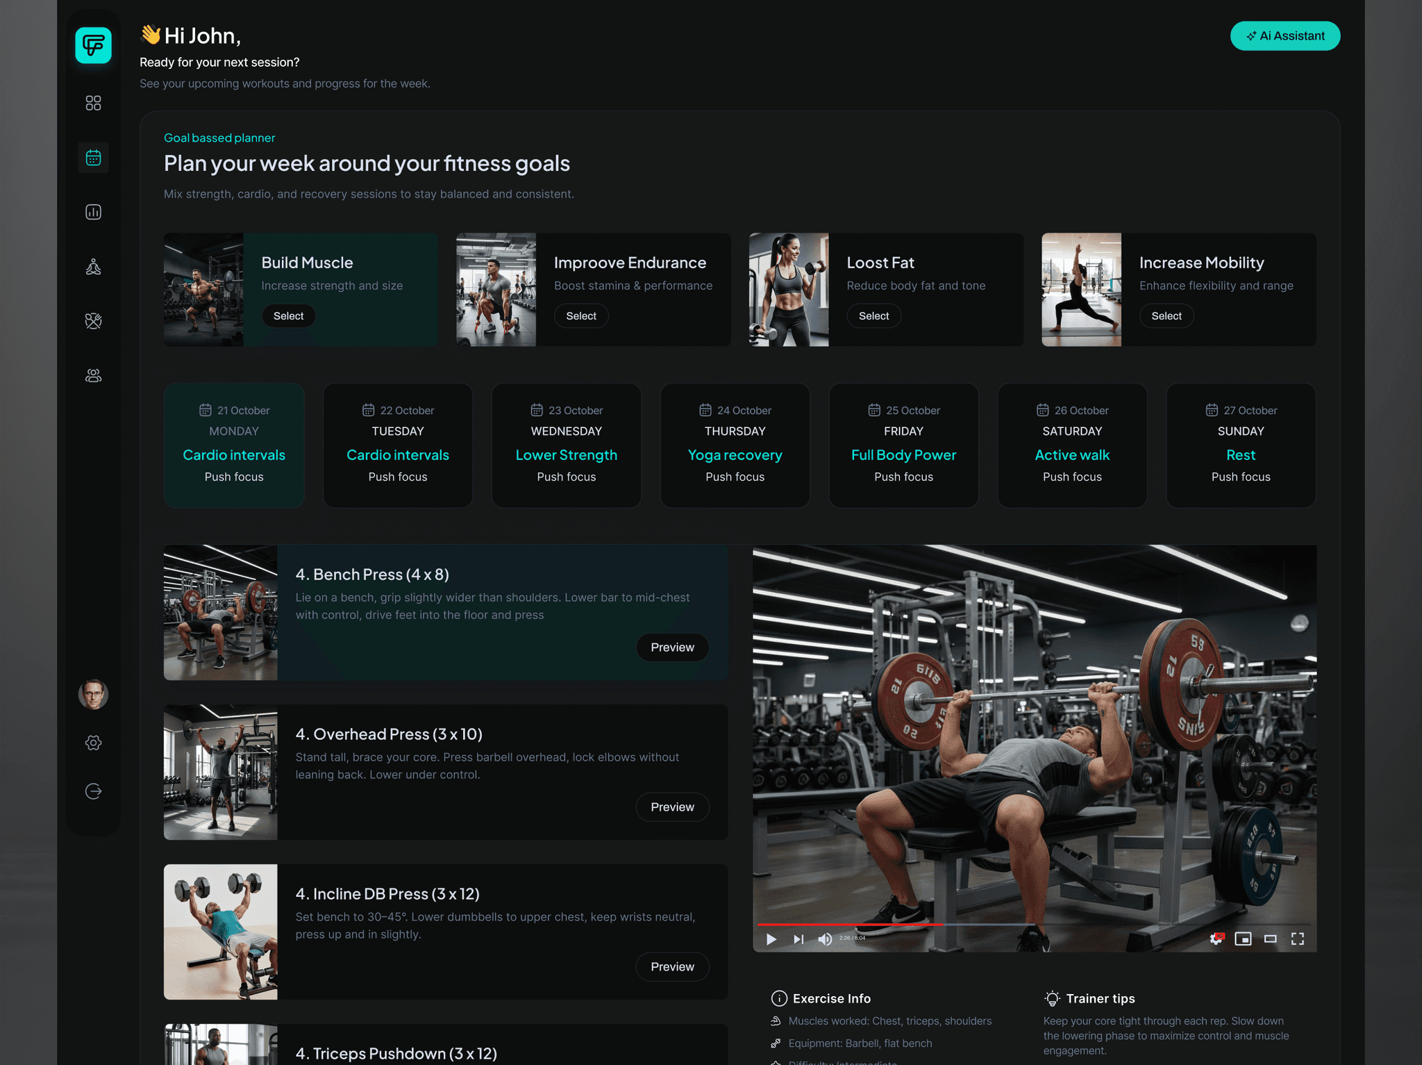Select the Loost Fat goal

pos(873,316)
